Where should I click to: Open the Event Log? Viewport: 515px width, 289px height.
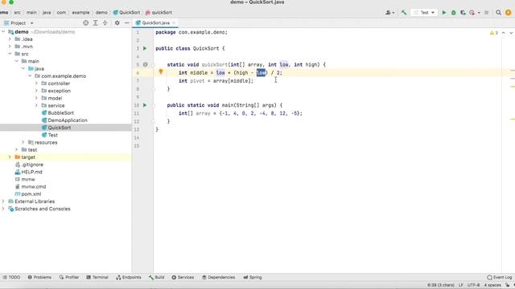[x=499, y=277]
